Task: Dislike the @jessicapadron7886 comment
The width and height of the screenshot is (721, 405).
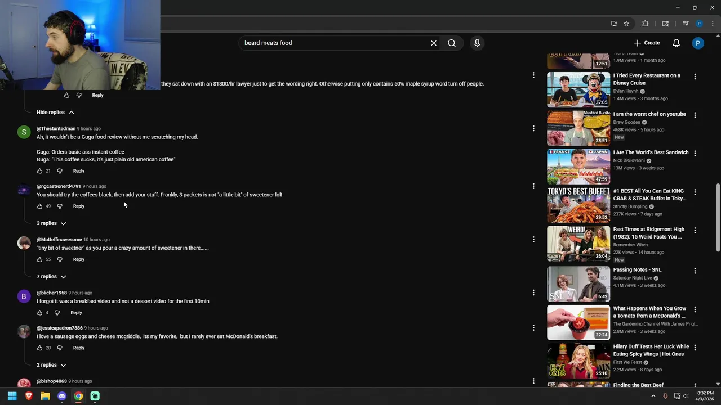Action: click(60, 348)
